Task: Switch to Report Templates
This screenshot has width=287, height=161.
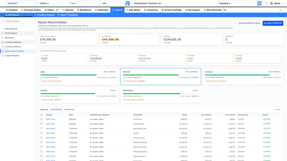Action: point(68,15)
